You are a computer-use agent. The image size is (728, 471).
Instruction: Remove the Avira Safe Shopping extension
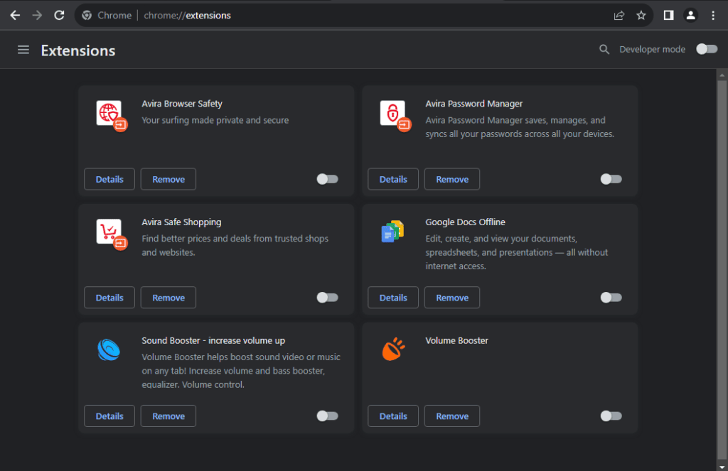(x=168, y=297)
